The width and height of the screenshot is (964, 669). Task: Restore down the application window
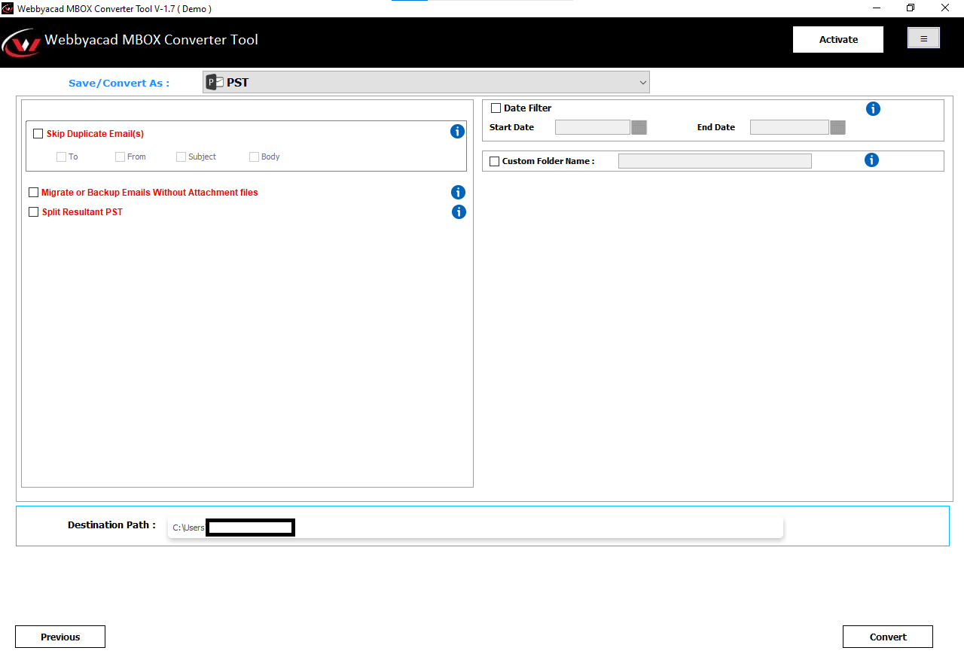point(911,8)
